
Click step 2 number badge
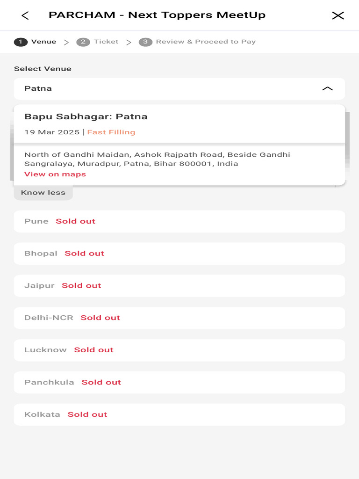pyautogui.click(x=83, y=42)
